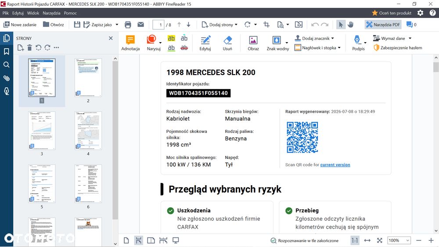
Task: Insert a picture with the Obraz tool
Action: (253, 43)
